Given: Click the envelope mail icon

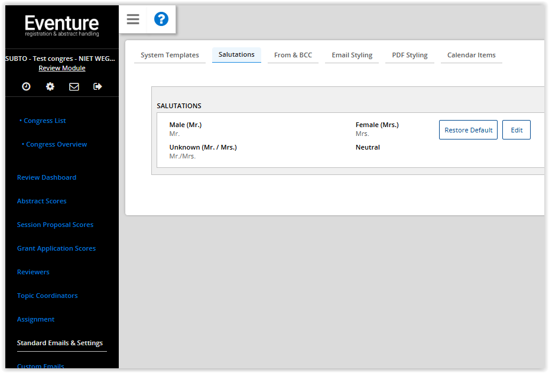Looking at the screenshot, I should (74, 86).
